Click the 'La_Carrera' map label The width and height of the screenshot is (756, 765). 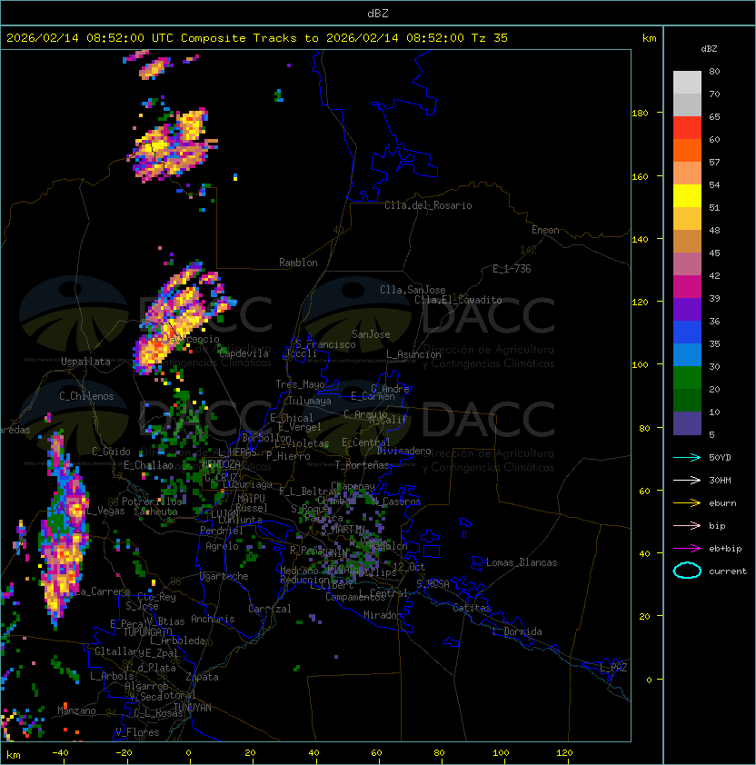click(103, 591)
